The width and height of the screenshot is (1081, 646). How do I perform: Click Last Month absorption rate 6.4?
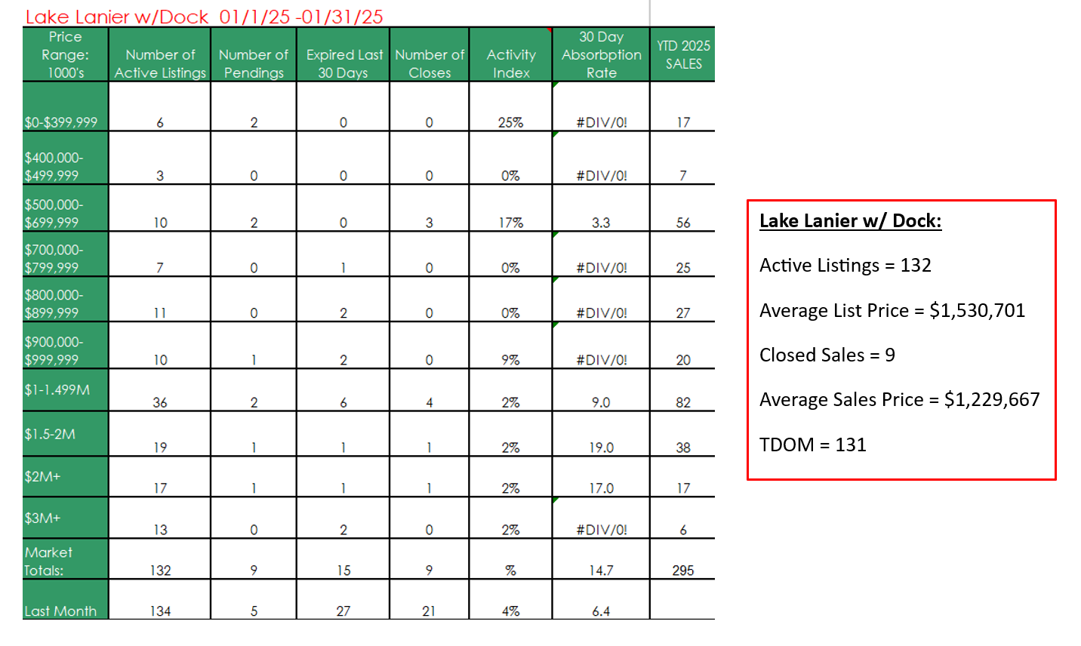601,611
